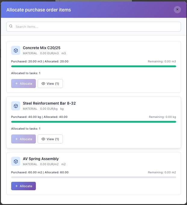Click the AV Spring Assembly gray progress bar
This screenshot has height=205, width=187.
93,177
